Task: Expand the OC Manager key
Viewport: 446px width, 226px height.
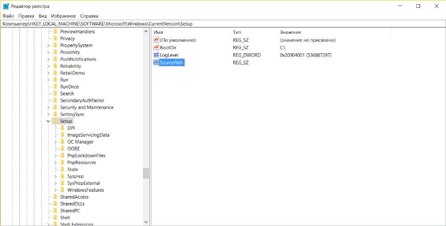Action: click(x=56, y=142)
